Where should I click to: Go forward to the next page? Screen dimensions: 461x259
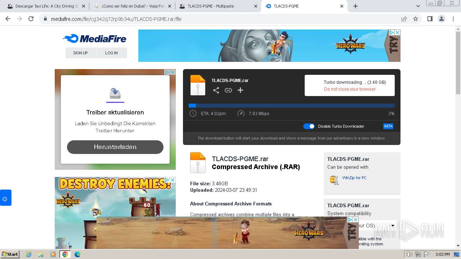pos(19,19)
